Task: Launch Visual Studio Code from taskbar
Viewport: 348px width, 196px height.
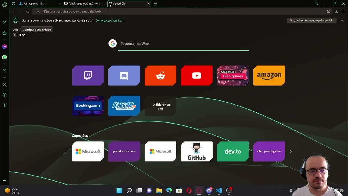Action: (x=219, y=191)
